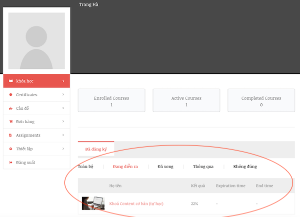Click the profile avatar placeholder image
300x217 pixels.
36,41
